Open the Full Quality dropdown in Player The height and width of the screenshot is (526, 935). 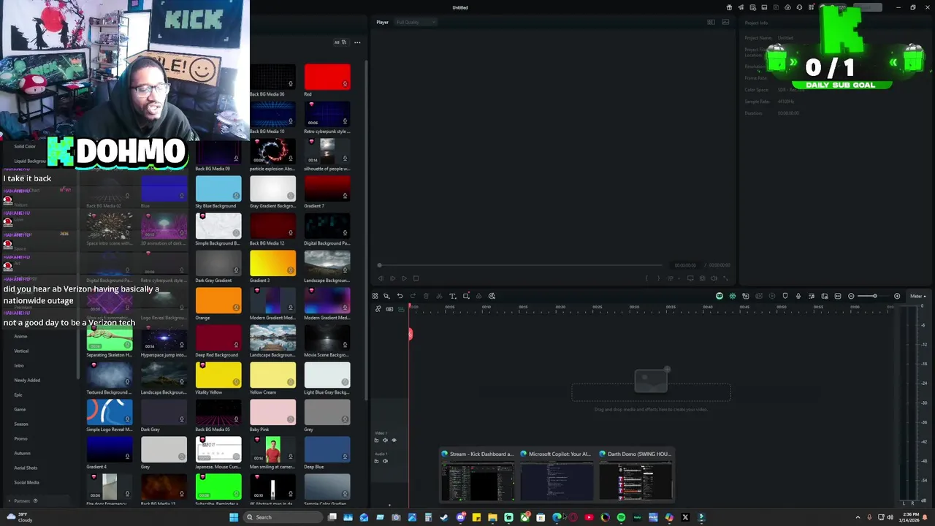pos(415,22)
